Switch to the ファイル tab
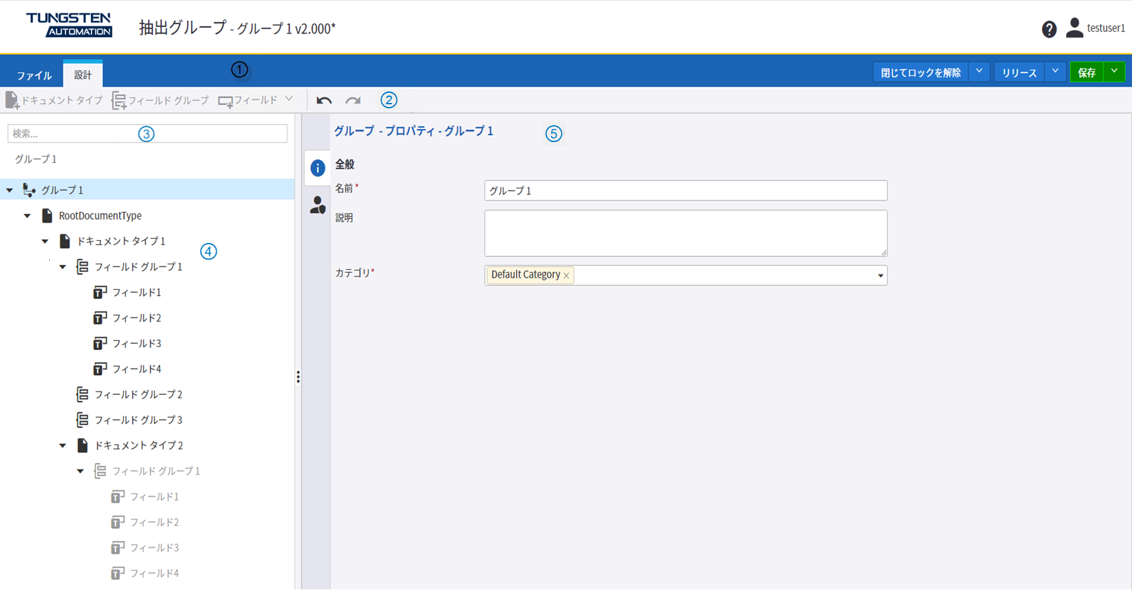Viewport: 1132px width, 590px height. click(34, 75)
